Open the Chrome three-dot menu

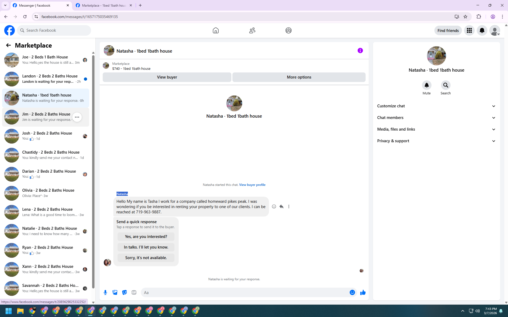502,17
